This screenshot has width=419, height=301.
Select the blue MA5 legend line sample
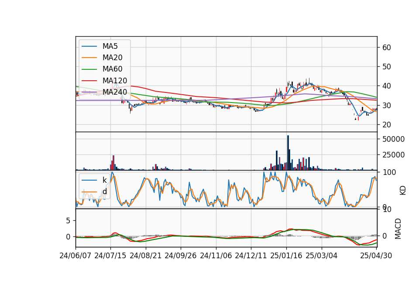[89, 46]
